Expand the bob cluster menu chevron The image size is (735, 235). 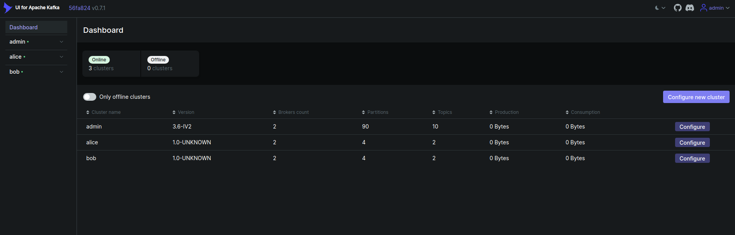pos(61,72)
